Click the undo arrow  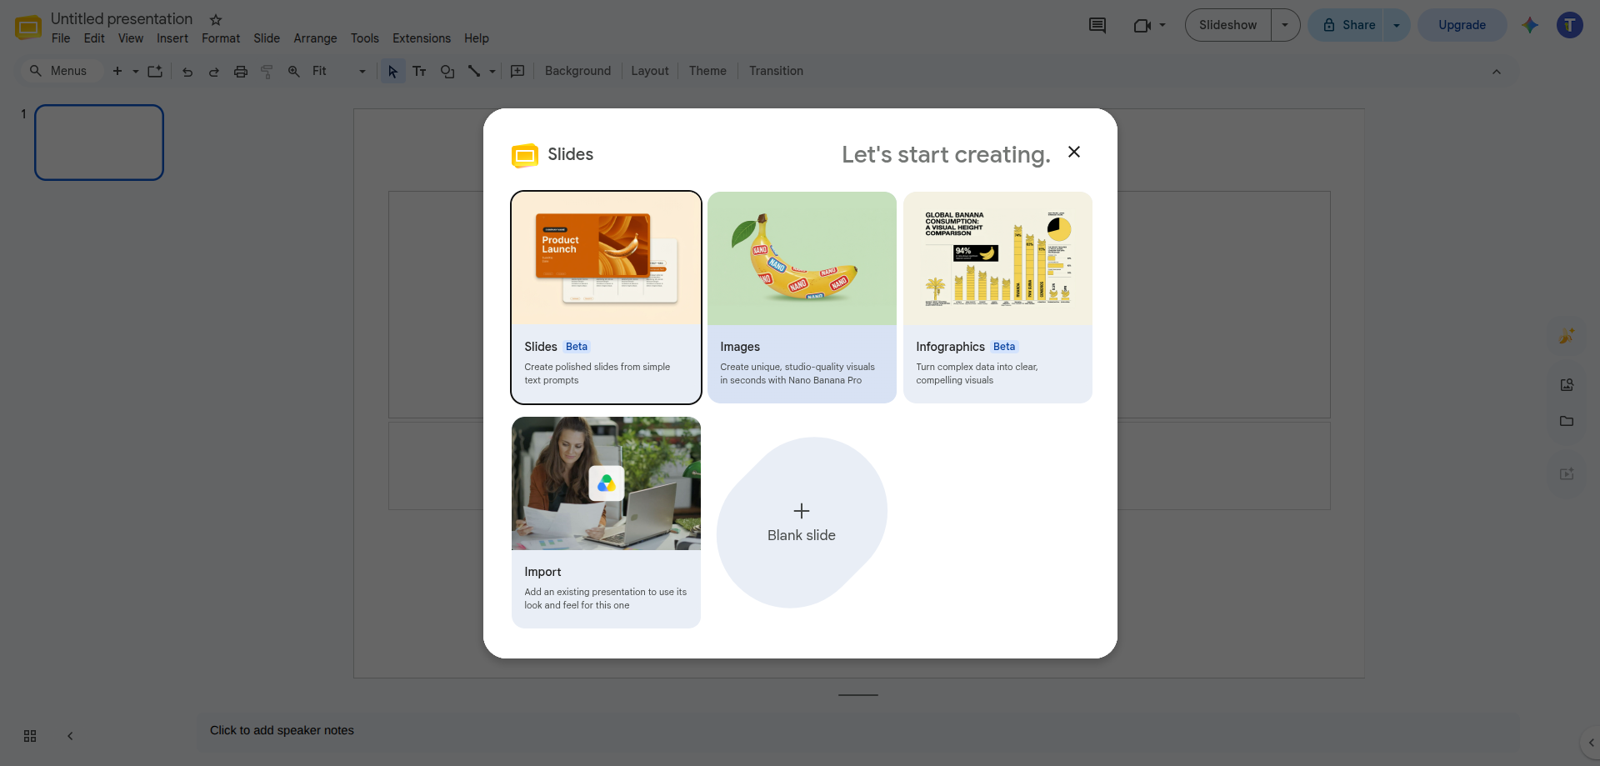pyautogui.click(x=187, y=71)
